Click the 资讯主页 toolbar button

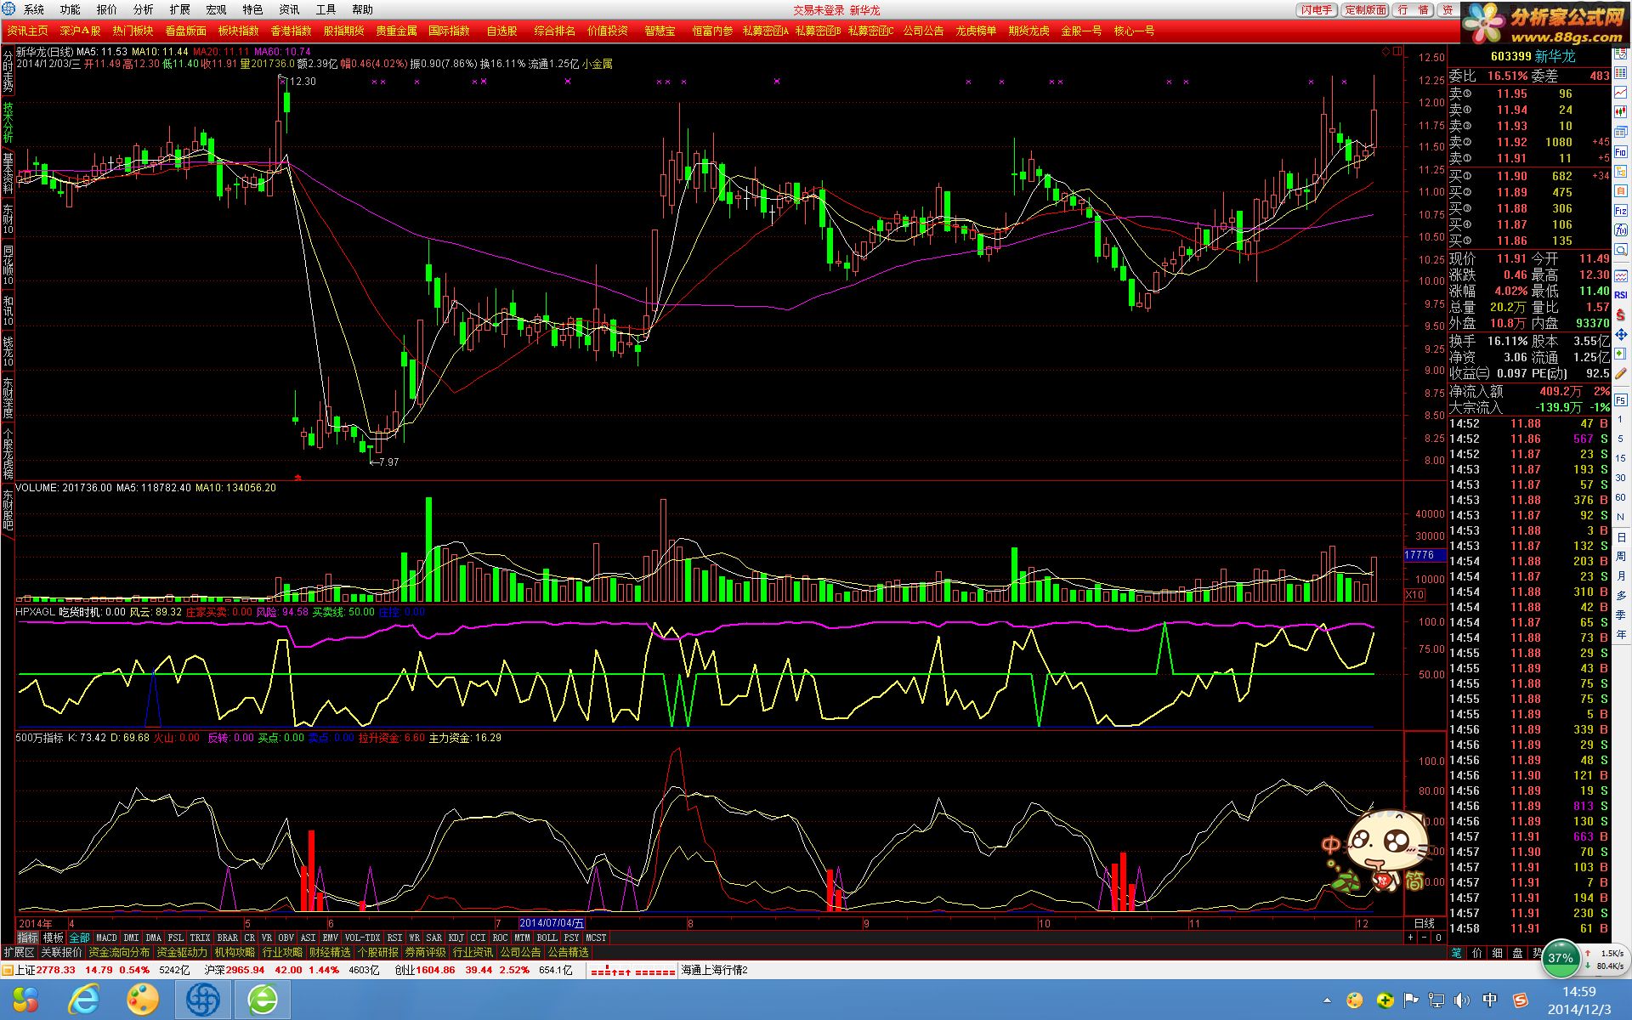point(28,31)
